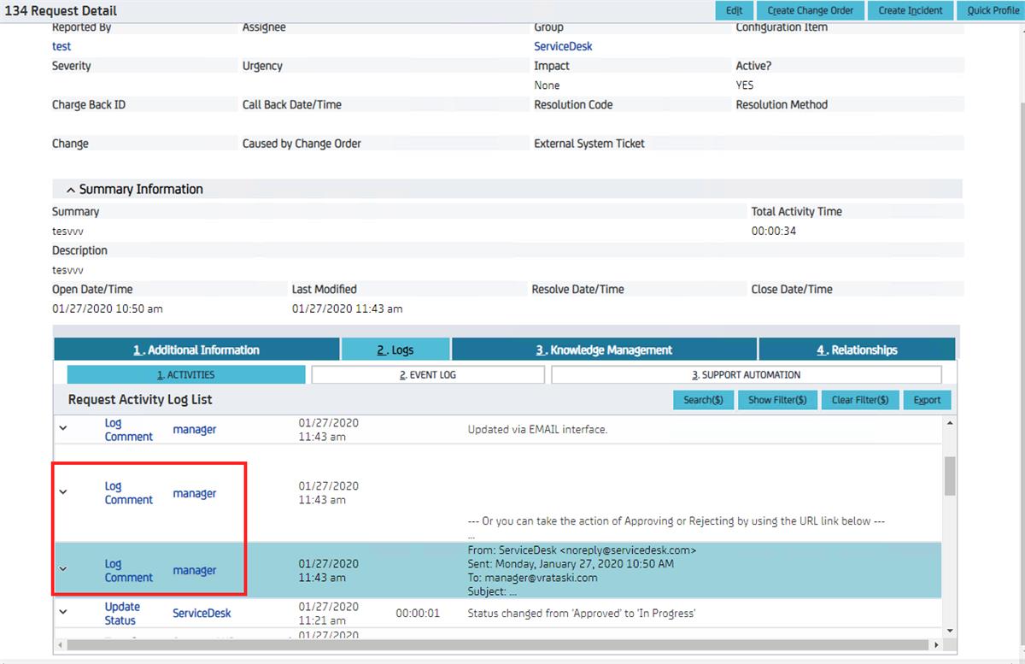The height and width of the screenshot is (664, 1025).
Task: Click the Create Change Order button
Action: [809, 10]
